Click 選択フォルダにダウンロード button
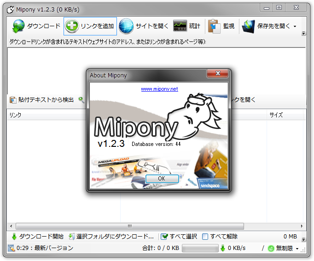Screen dimensions: 314x261 111,237
